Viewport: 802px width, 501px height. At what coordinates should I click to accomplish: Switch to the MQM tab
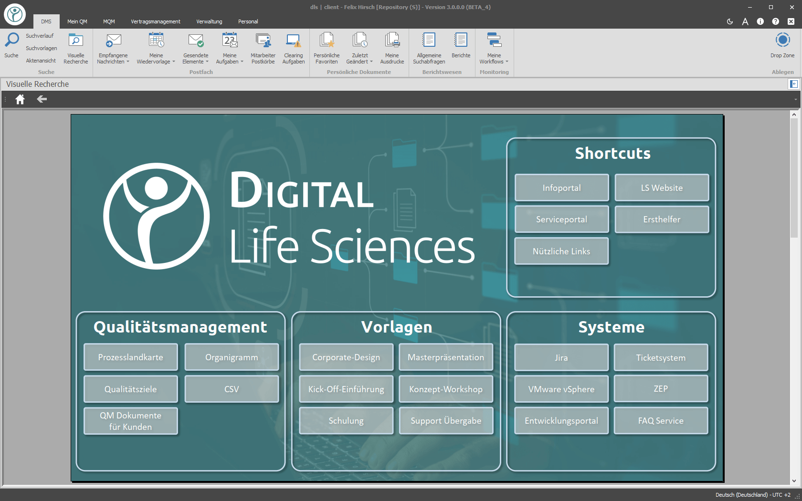[109, 21]
